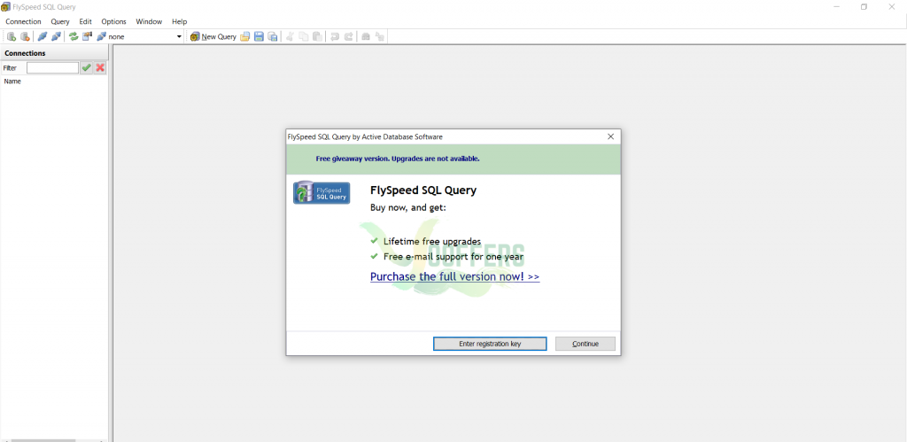This screenshot has height=442, width=907.
Task: Clear filter with red X
Action: coord(100,67)
